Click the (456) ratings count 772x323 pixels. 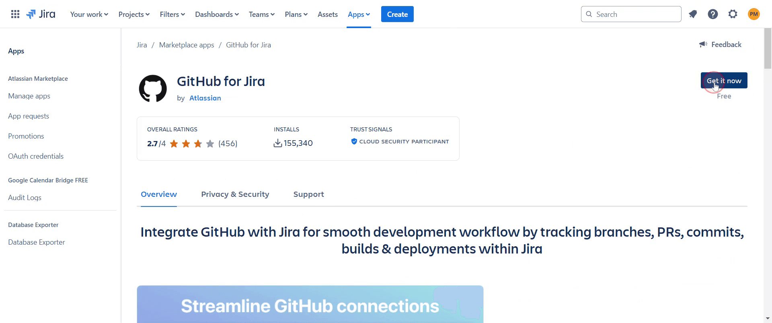coord(228,144)
